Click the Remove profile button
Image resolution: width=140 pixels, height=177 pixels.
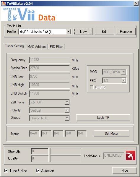pos(126,32)
